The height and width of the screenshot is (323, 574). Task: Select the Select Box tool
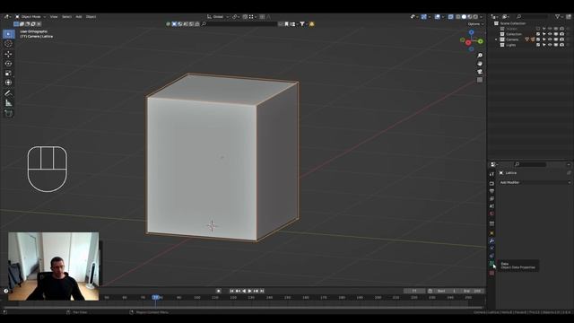[8, 34]
